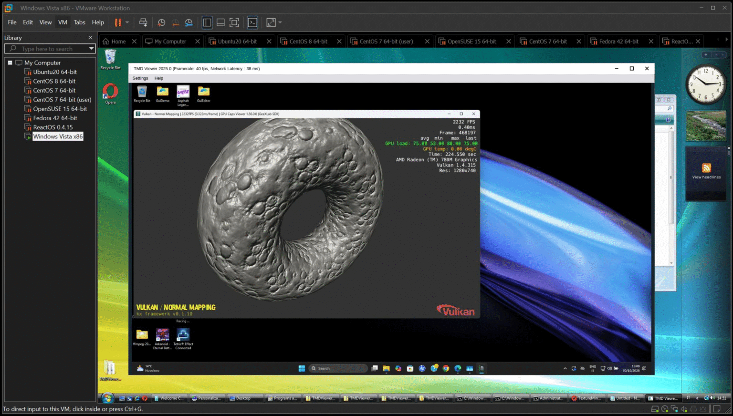Image resolution: width=733 pixels, height=416 pixels.
Task: Close the Library panel
Action: click(x=90, y=38)
